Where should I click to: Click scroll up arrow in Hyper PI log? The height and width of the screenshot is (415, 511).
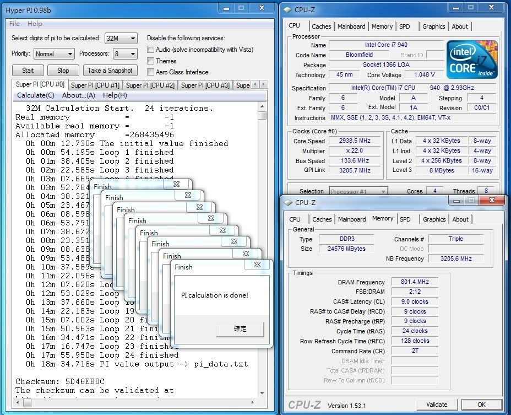262,107
